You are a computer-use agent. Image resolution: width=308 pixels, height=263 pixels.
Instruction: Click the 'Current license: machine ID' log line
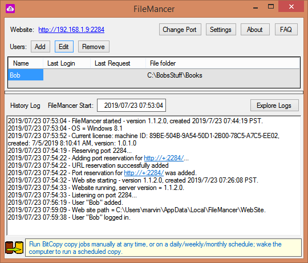click(x=144, y=139)
